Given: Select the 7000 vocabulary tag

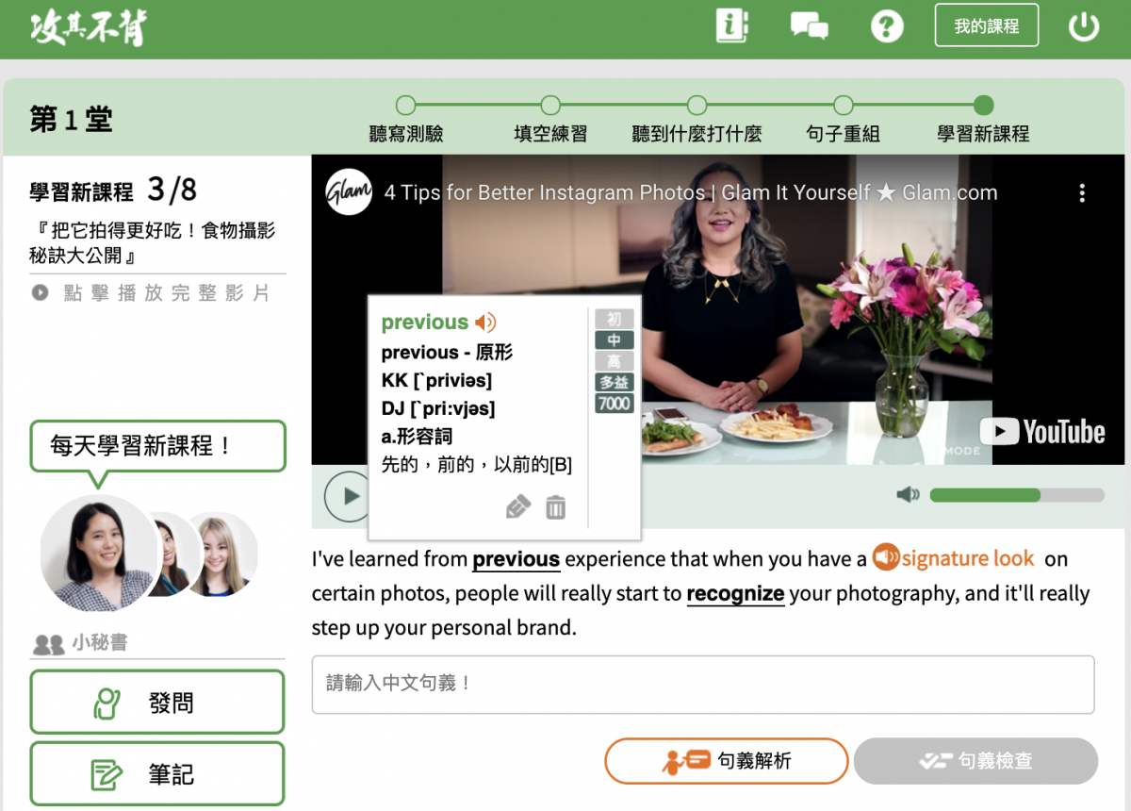Looking at the screenshot, I should pyautogui.click(x=614, y=404).
